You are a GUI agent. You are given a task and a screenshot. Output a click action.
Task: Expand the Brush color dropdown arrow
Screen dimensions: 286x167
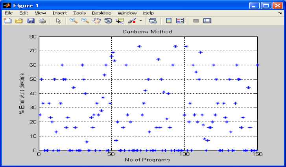pos(140,21)
